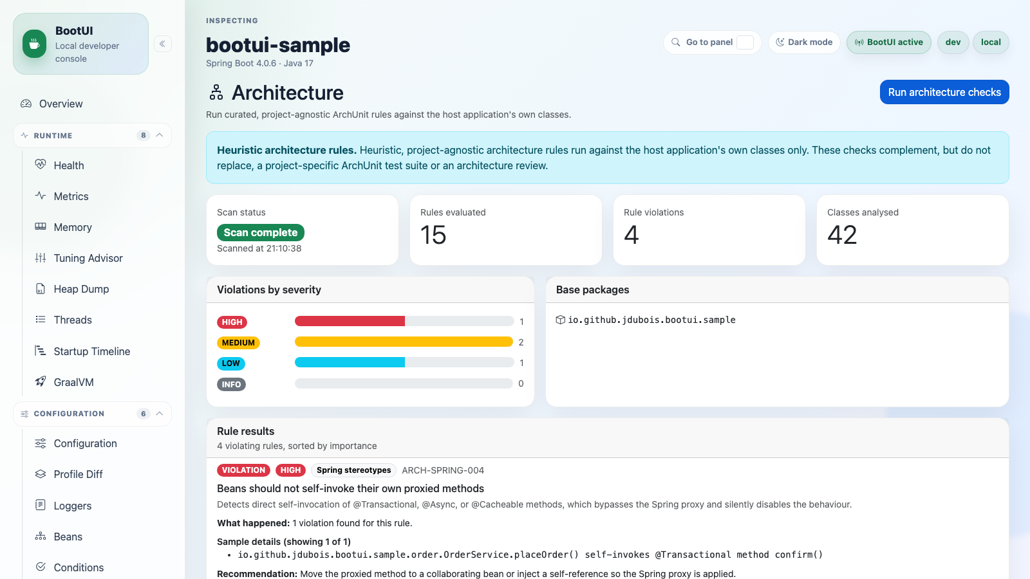Click the Memory chip icon
The width and height of the screenshot is (1030, 579).
coord(41,226)
